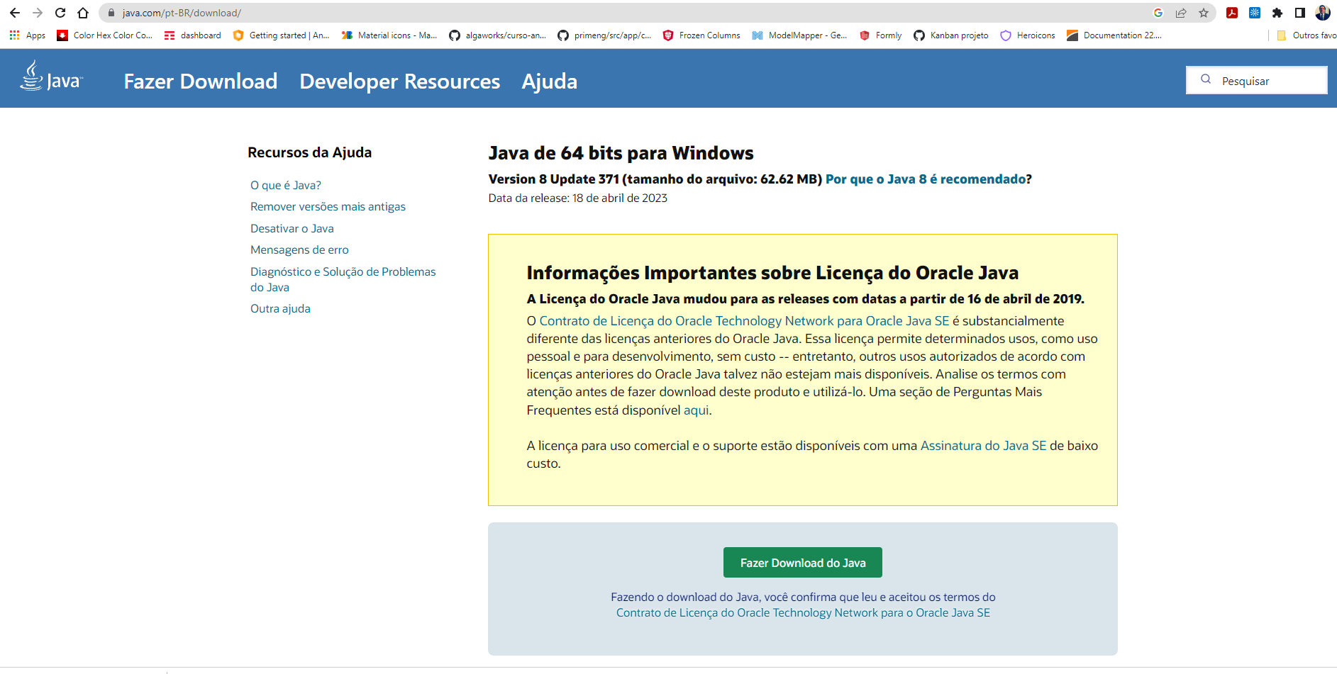The height and width of the screenshot is (674, 1337).
Task: Open the Adobe Acrobat extension icon
Action: tap(1232, 13)
